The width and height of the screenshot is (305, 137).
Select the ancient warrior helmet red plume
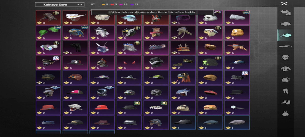point(102,62)
